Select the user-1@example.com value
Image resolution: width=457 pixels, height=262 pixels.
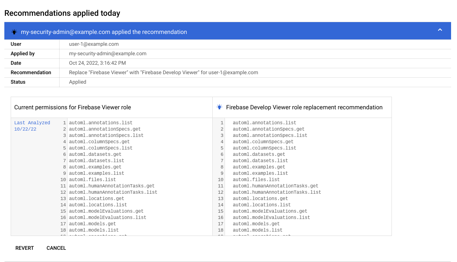[94, 44]
